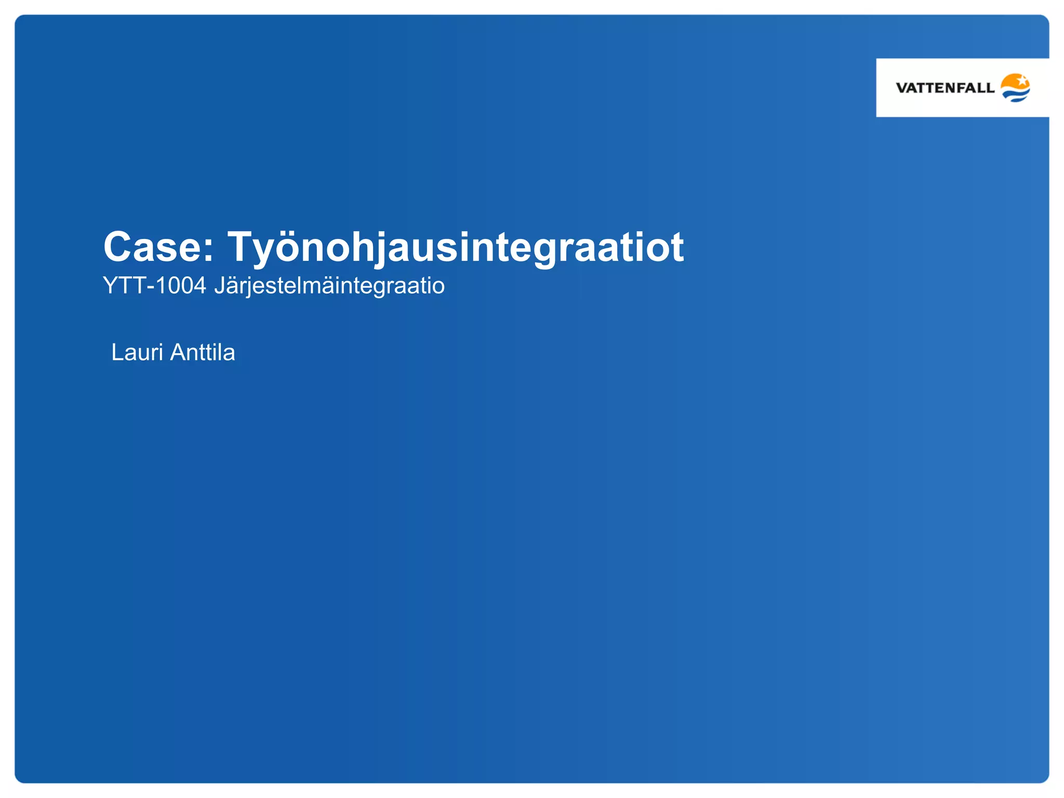The image size is (1064, 798).
Task: Click the number 1004 in the subtitle
Action: (181, 286)
